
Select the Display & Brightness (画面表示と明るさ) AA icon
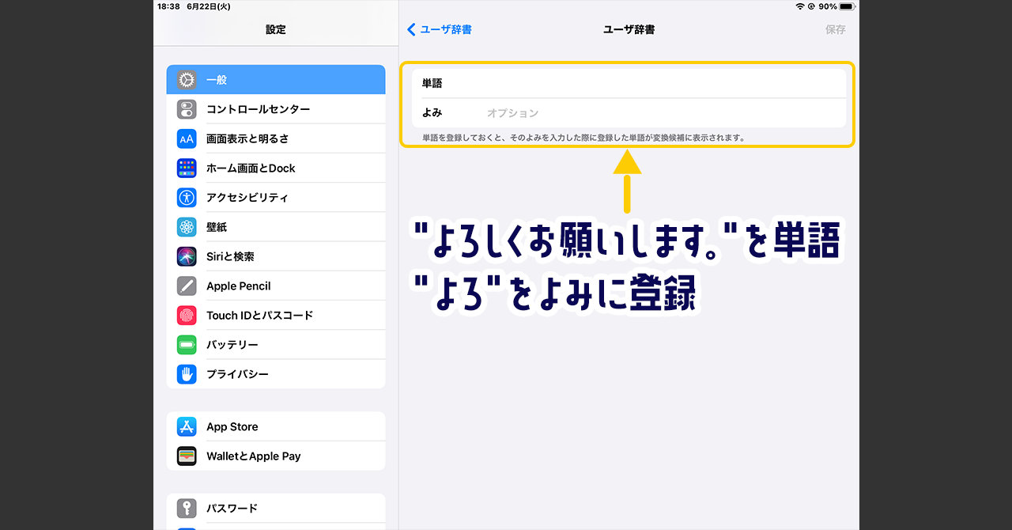click(x=187, y=138)
